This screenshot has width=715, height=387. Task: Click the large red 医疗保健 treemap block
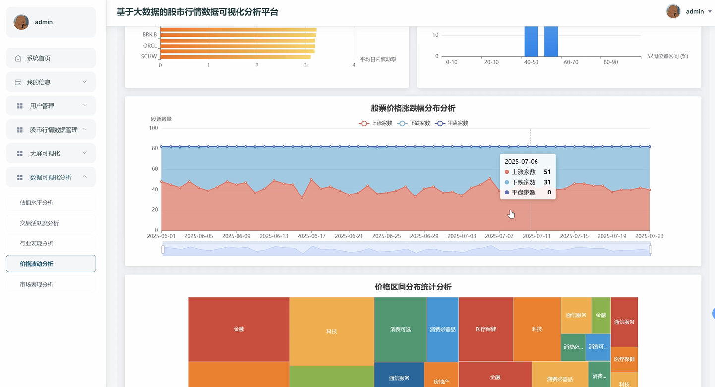tap(486, 329)
